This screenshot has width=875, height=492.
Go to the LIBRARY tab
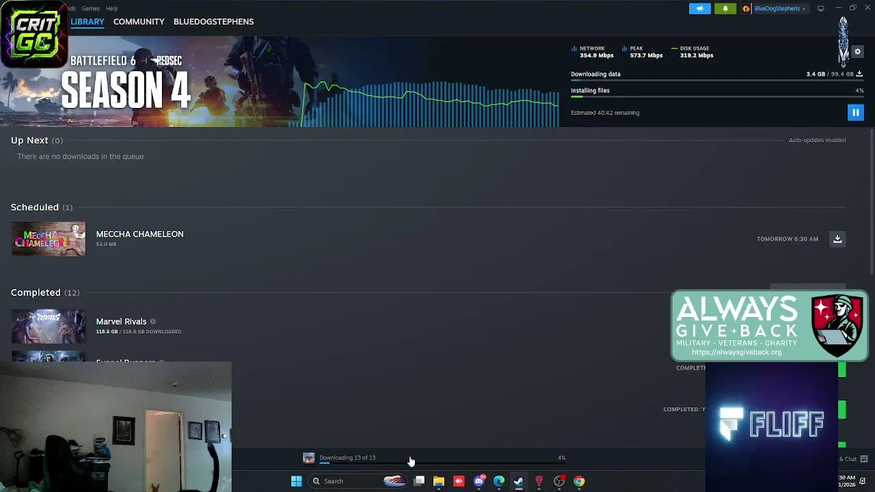pos(87,22)
